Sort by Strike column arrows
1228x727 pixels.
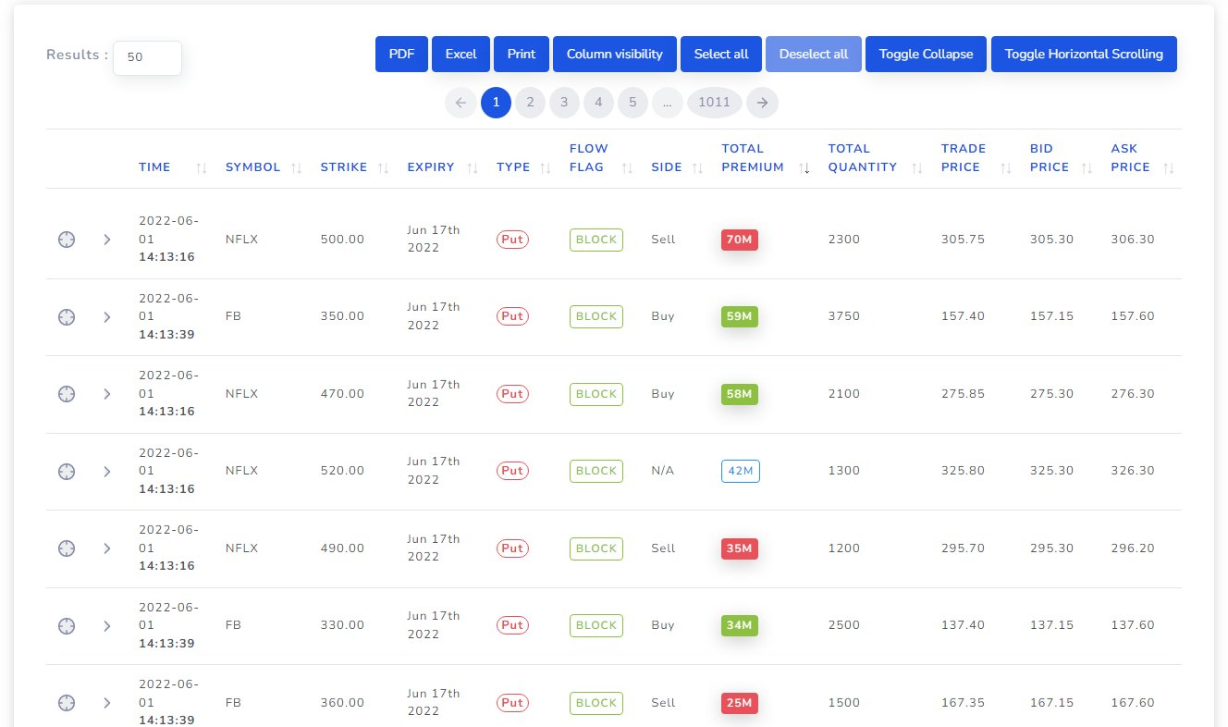(x=384, y=168)
